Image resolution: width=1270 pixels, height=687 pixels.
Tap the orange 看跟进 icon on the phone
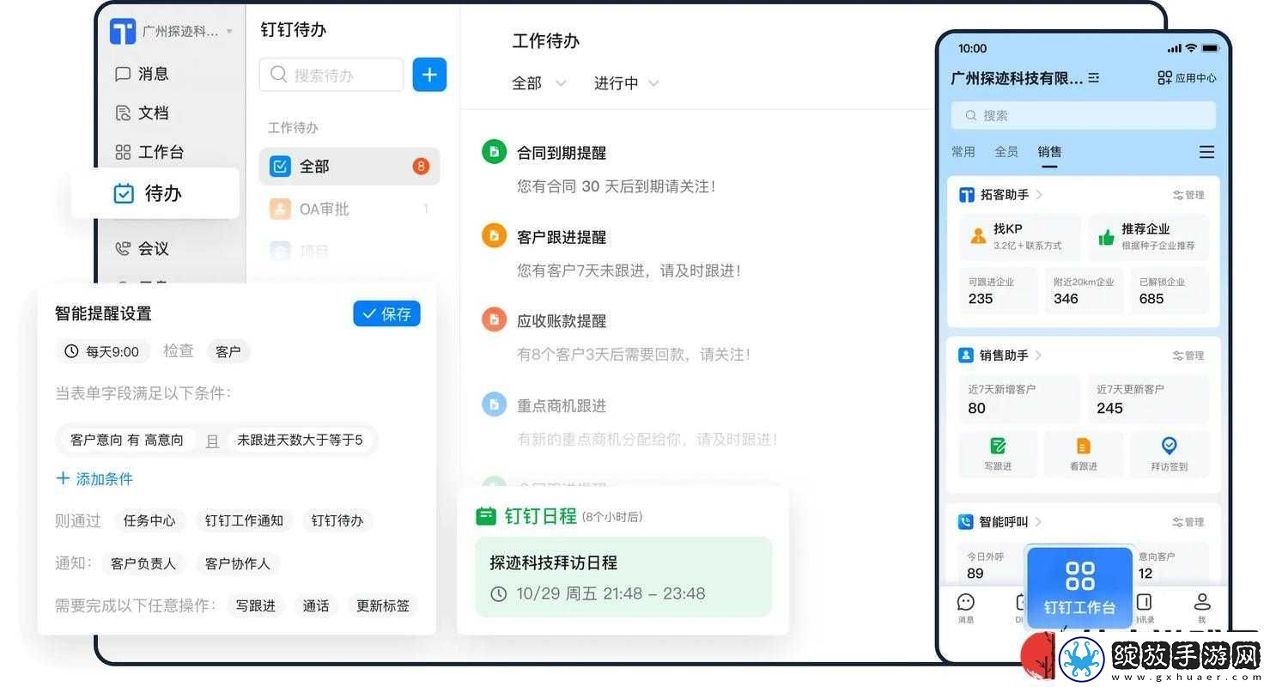click(1084, 446)
